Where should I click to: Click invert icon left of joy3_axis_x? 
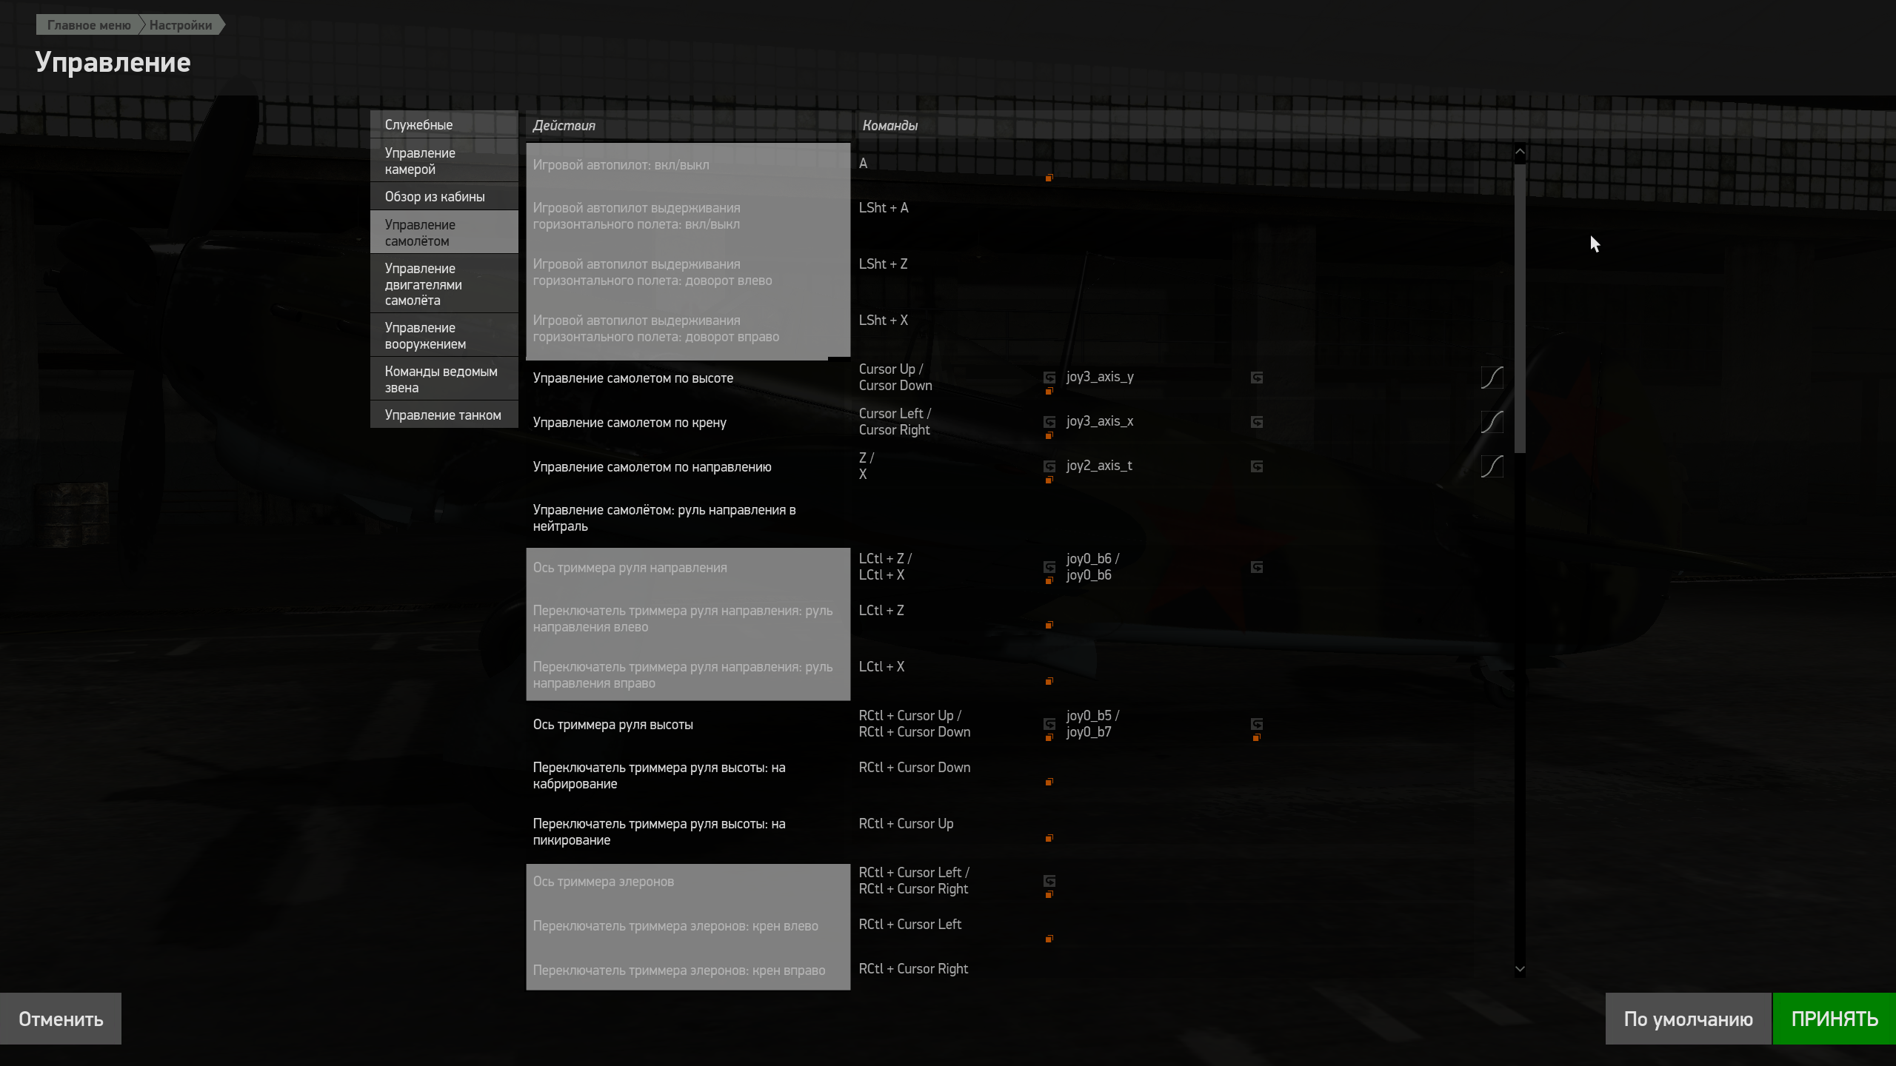tap(1049, 422)
